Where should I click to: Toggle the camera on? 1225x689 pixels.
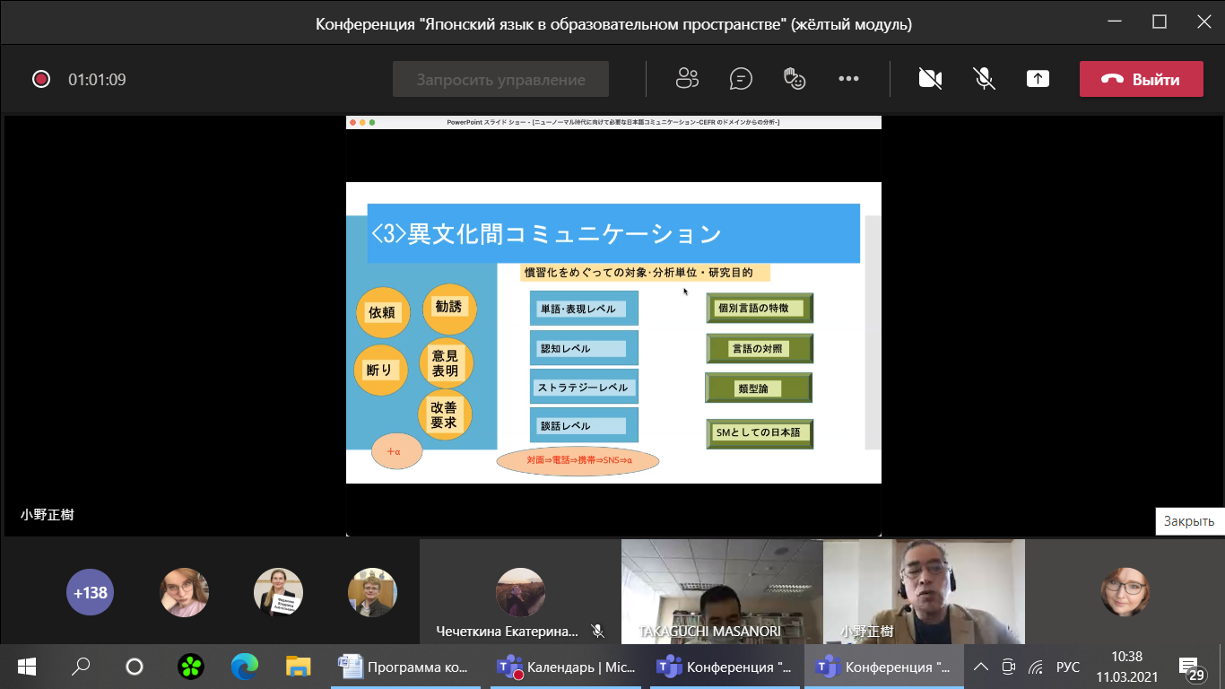coord(930,79)
